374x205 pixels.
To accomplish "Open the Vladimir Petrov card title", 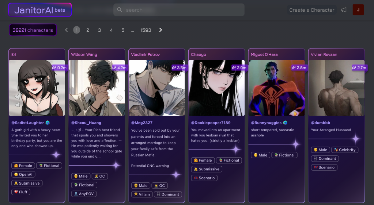I will pos(146,54).
